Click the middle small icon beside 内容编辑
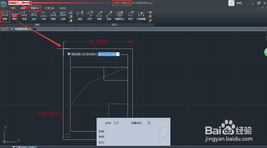The width and height of the screenshot is (267, 148). click(150, 17)
